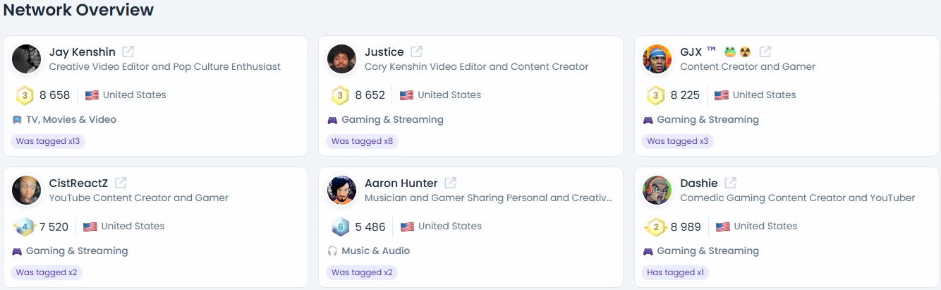Open the Justice profile name
Screen dimensions: 941x290
[384, 52]
